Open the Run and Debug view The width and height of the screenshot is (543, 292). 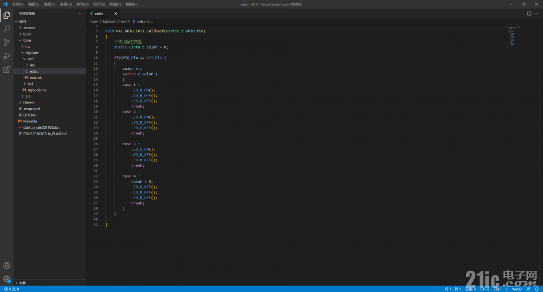(x=7, y=56)
